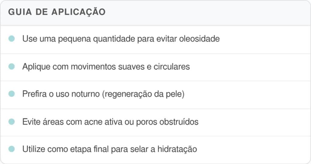The width and height of the screenshot is (311, 164).
Task: Select the word "hidratação" in the last tip
Action: click(x=177, y=149)
